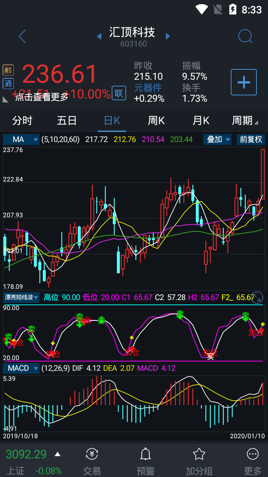Image resolution: width=268 pixels, height=477 pixels.
Task: Switch to 周K tab
Action: tap(156, 120)
